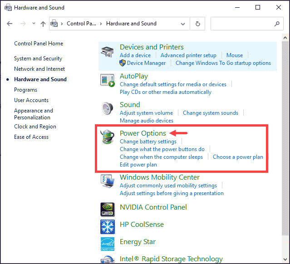
Task: Click the Sound speaker icon
Action: 108,109
